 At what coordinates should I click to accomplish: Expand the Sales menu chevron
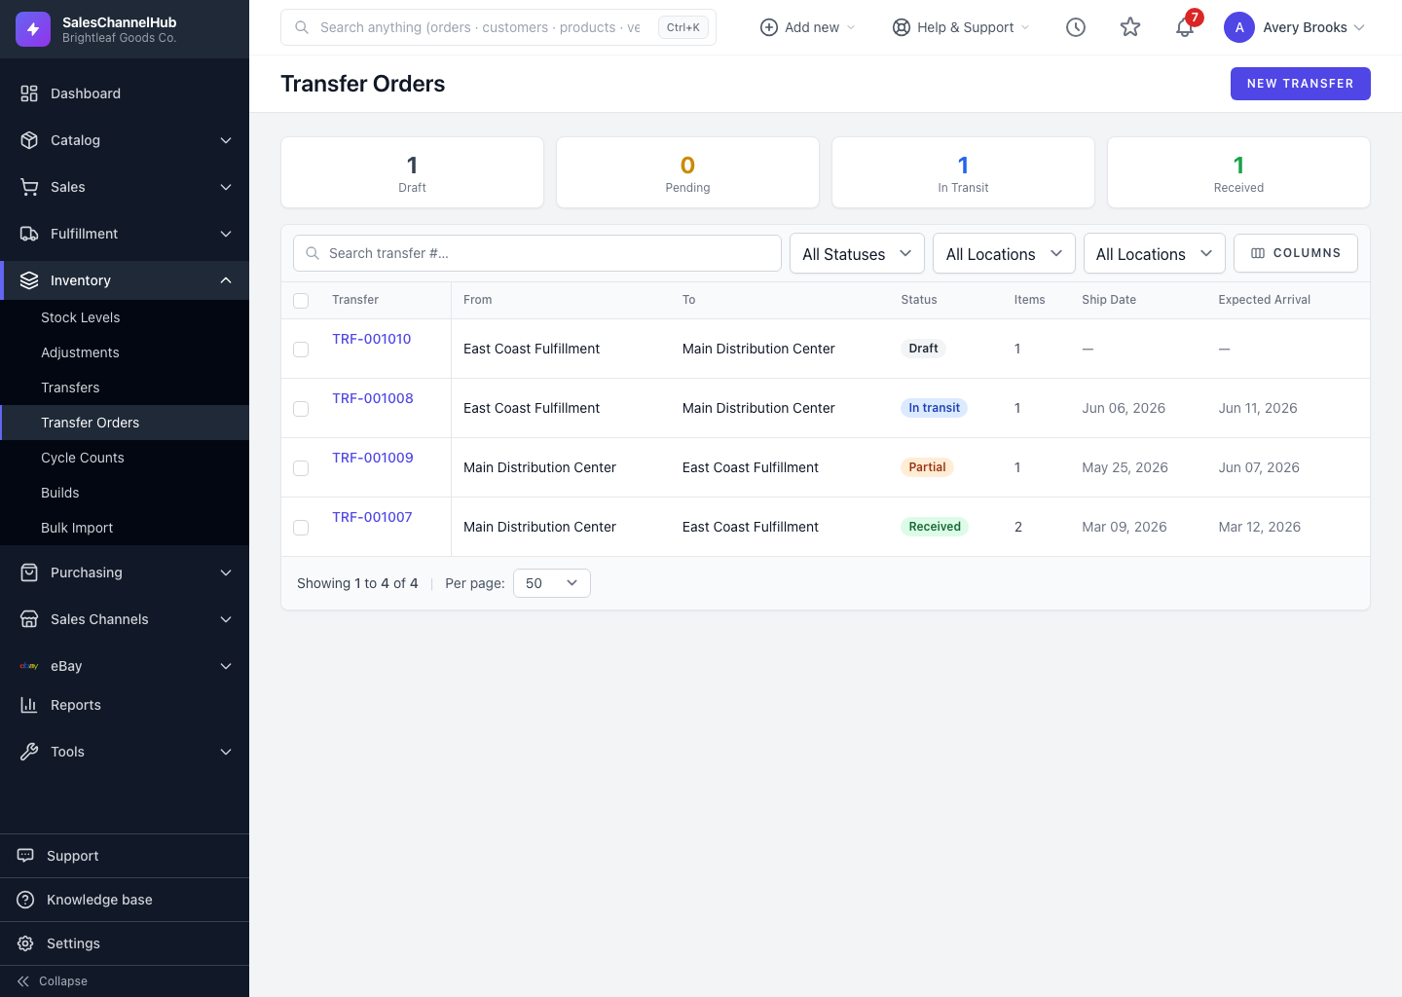(x=226, y=187)
